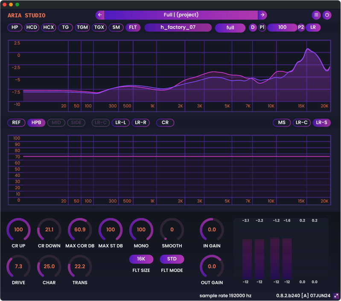The height and width of the screenshot is (301, 341).
Task: Toggle the HPB curve display
Action: (36, 123)
